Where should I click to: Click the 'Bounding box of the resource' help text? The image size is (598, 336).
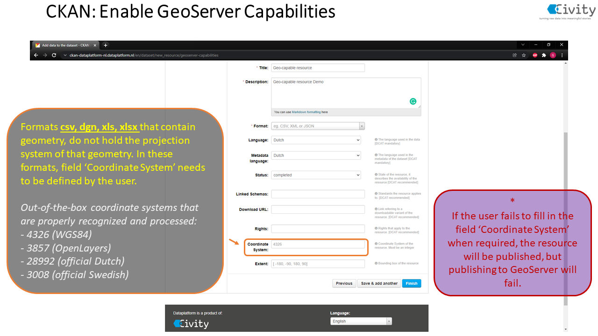pyautogui.click(x=399, y=263)
